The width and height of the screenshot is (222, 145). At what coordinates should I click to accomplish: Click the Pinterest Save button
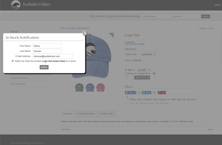click(162, 93)
